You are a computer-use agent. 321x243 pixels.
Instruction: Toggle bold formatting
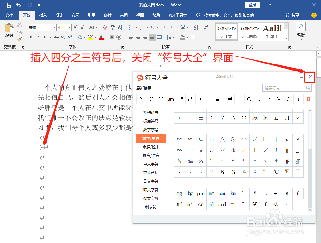pos(31,37)
